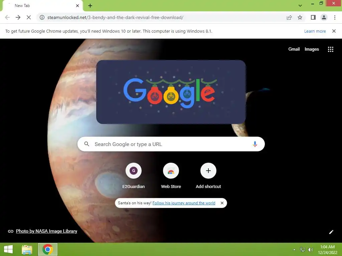Image resolution: width=342 pixels, height=256 pixels.
Task: Click the address bar URL
Action: tap(115, 17)
